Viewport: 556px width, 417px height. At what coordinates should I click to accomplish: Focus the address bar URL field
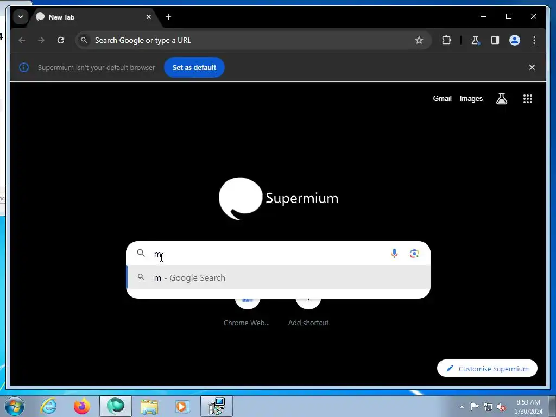[254, 40]
